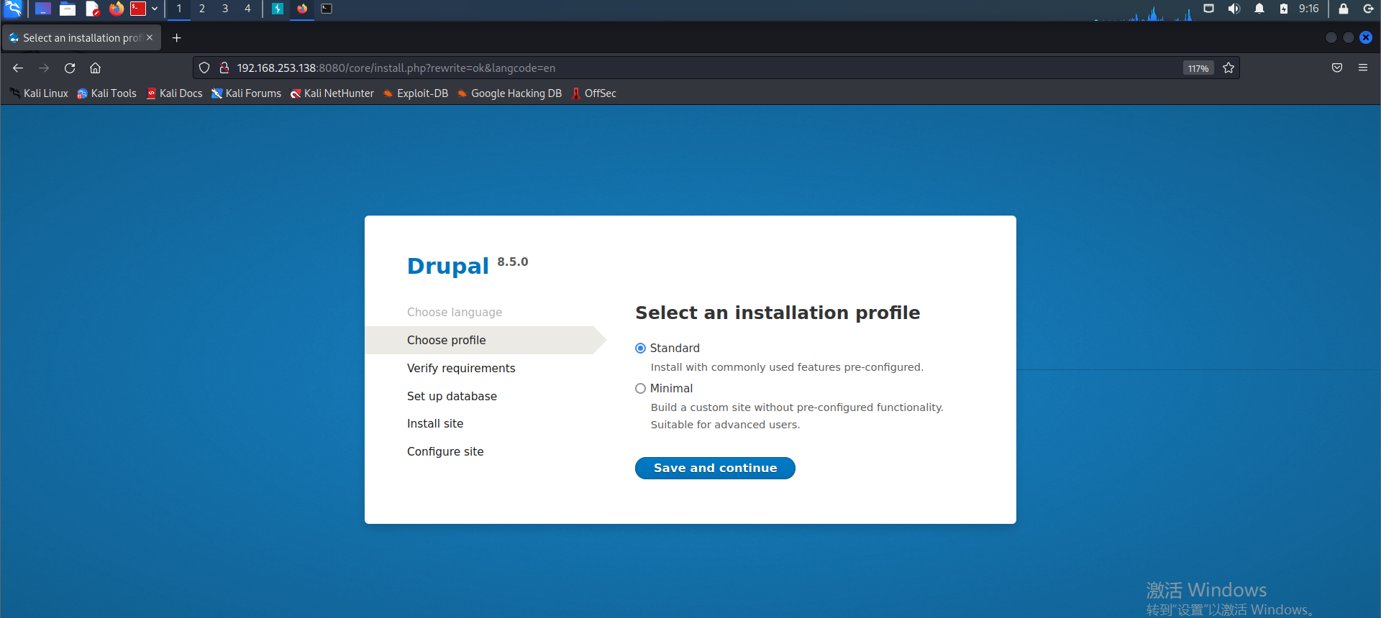Click the 9:16 panel clock
The image size is (1381, 618).
point(1308,9)
